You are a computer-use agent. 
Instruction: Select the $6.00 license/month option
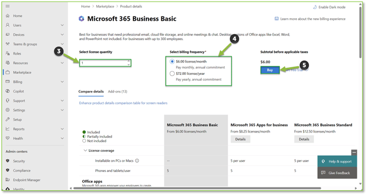(x=172, y=61)
